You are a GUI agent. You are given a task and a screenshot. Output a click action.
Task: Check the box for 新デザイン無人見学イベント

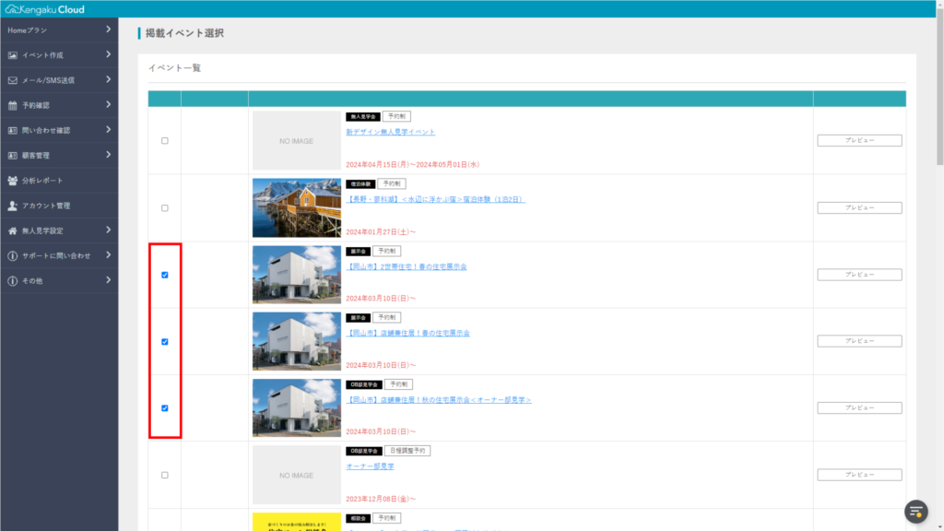tap(164, 141)
